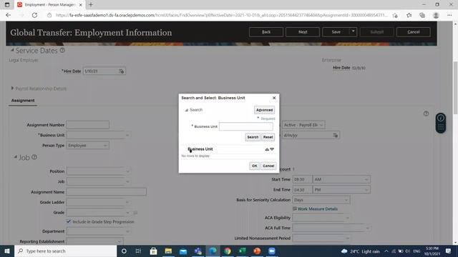Sort Business Unit column descending
The width and height of the screenshot is (458, 257).
pos(272,149)
